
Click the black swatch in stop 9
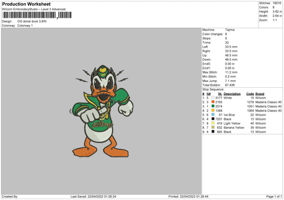213,132
